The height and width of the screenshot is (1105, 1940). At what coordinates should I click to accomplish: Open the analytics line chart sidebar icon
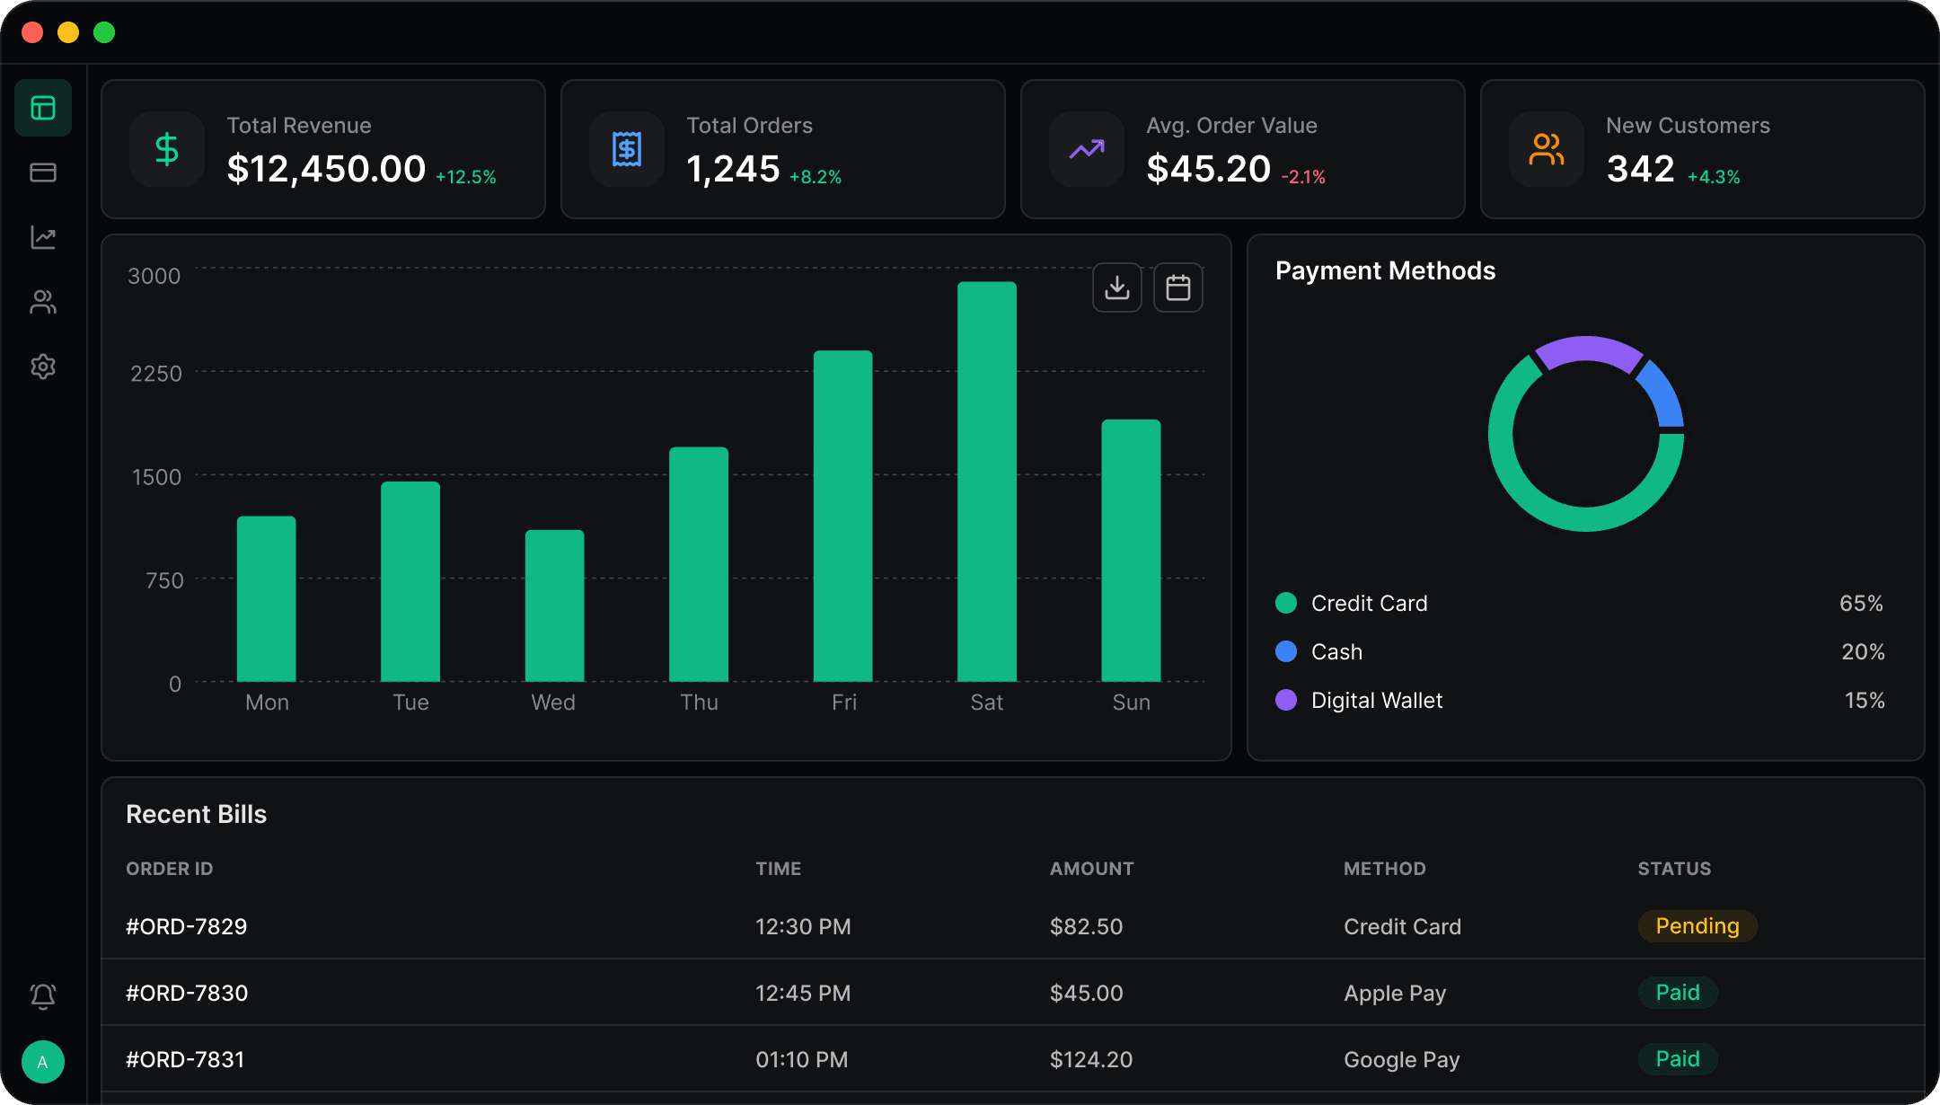pyautogui.click(x=43, y=237)
